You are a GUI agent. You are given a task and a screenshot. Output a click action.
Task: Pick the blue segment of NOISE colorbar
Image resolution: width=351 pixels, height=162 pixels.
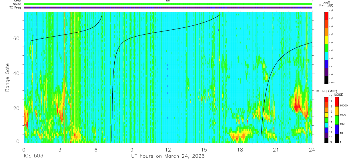click(x=337, y=129)
